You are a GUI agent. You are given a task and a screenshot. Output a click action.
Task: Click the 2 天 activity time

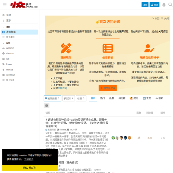(163, 138)
